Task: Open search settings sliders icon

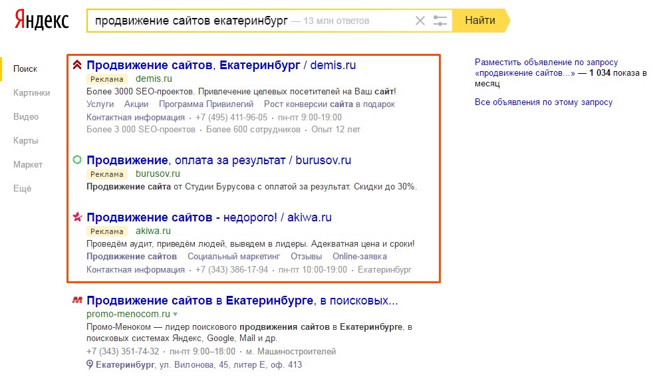Action: pos(440,21)
